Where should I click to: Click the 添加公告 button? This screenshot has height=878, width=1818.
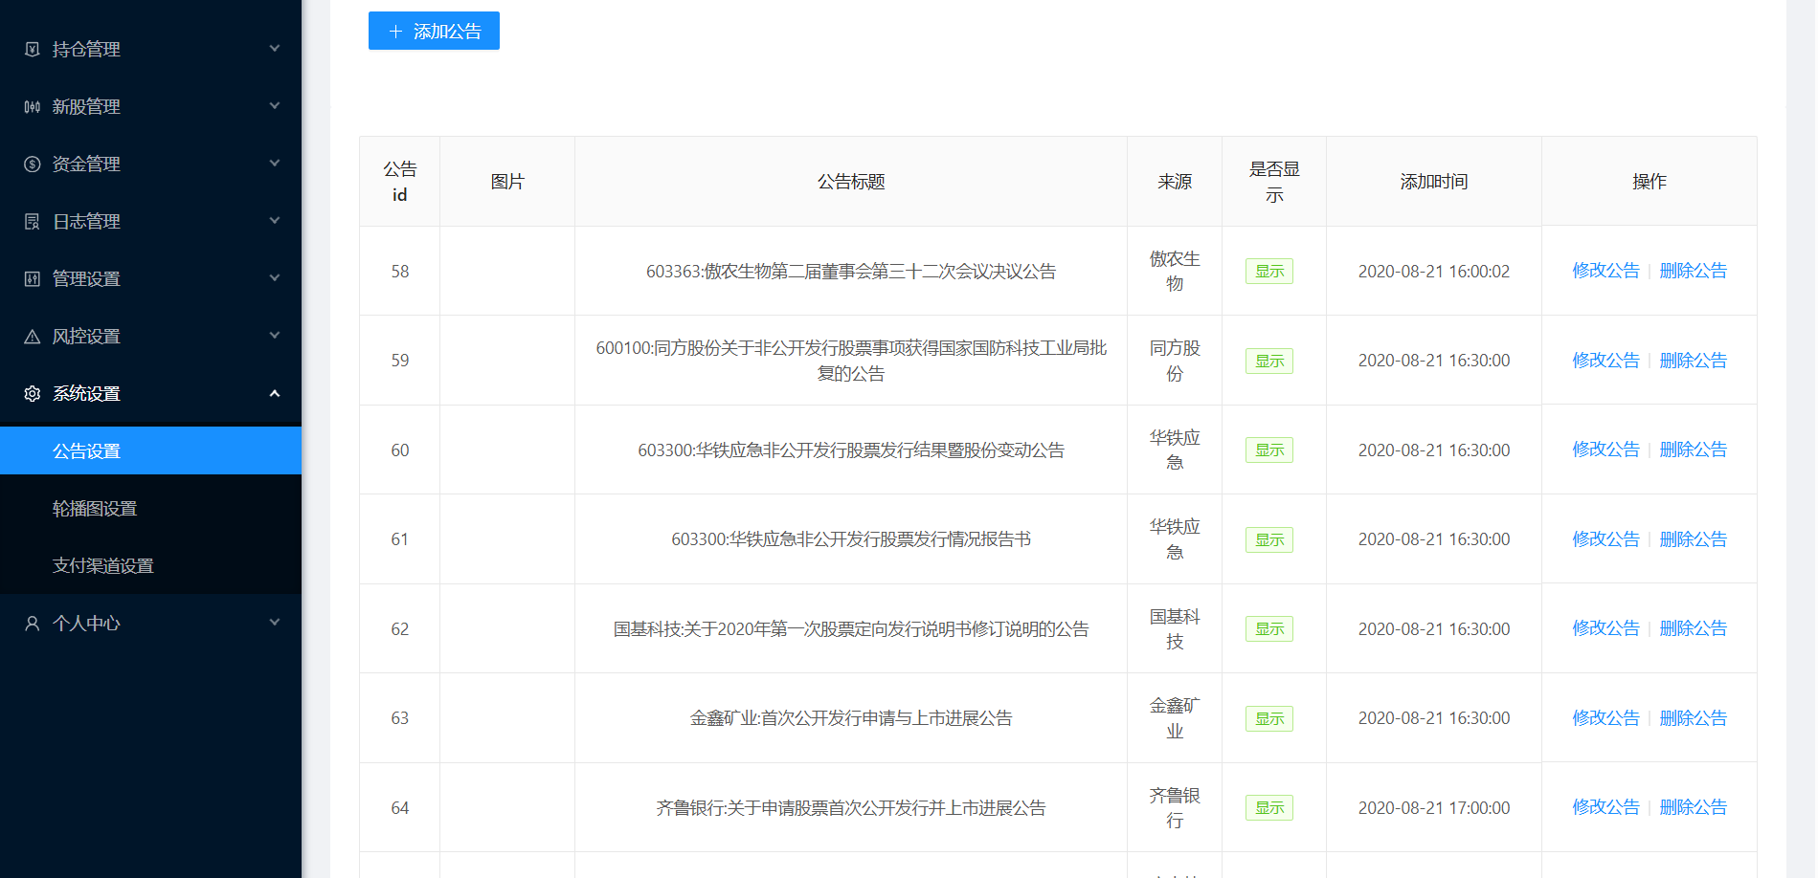point(434,31)
